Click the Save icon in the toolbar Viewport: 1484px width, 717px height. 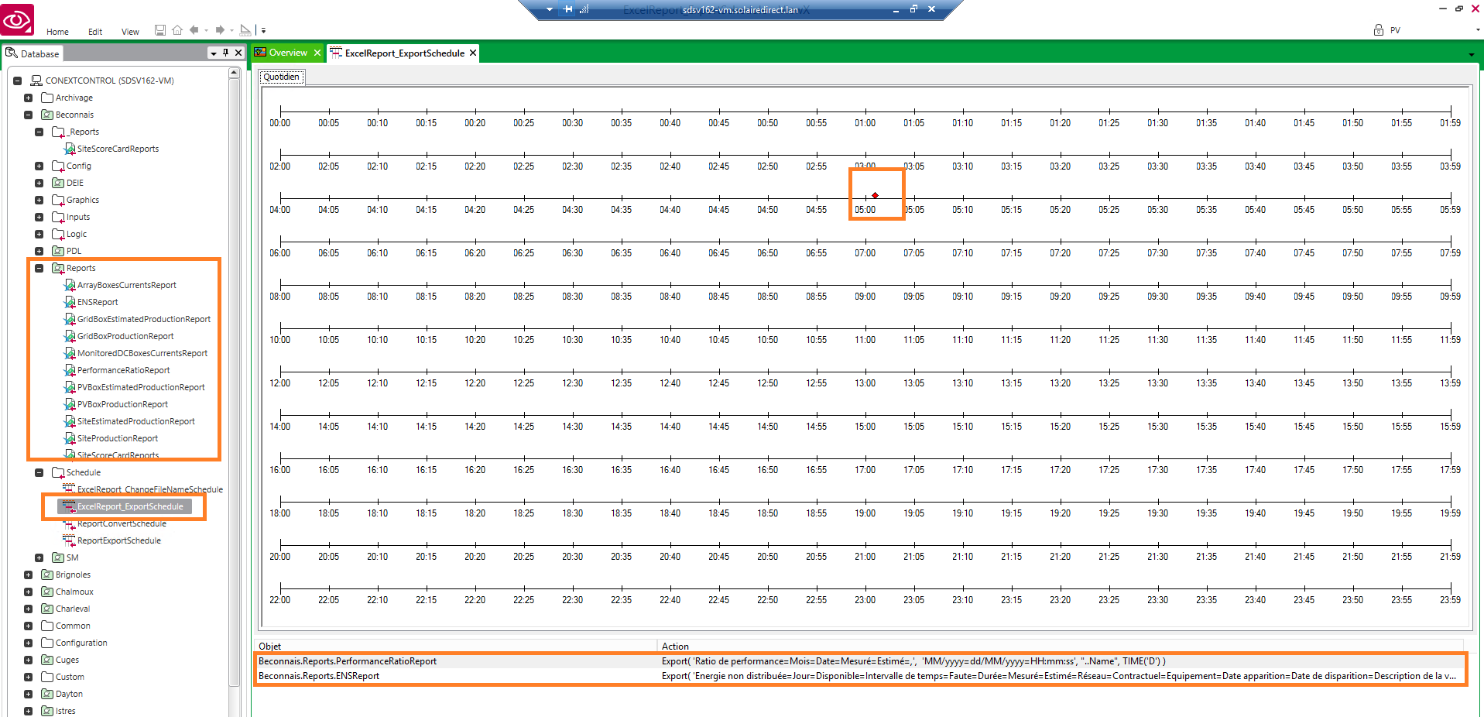point(160,30)
